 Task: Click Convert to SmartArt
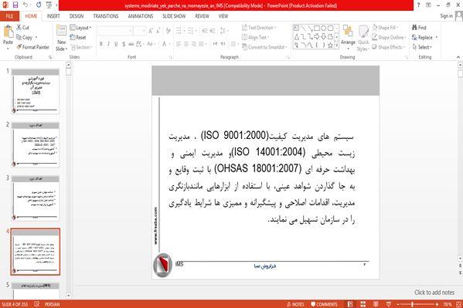(x=264, y=47)
